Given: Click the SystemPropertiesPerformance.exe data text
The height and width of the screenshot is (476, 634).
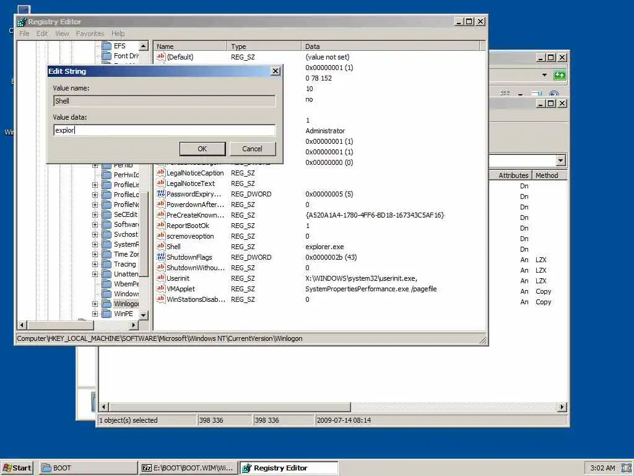Looking at the screenshot, I should (x=371, y=289).
